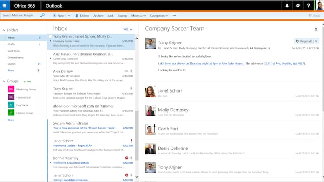Open the notifications bell
Image resolution: width=324 pixels, height=182 pixels.
pyautogui.click(x=287, y=6)
